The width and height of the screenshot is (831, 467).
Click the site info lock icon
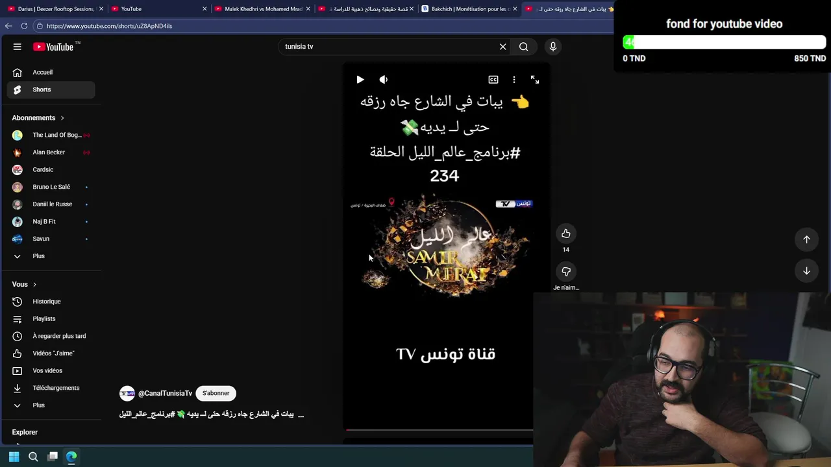tap(40, 26)
